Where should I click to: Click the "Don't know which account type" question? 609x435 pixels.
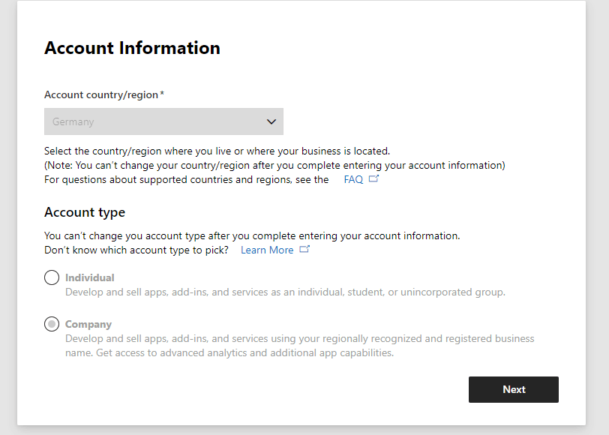click(136, 250)
